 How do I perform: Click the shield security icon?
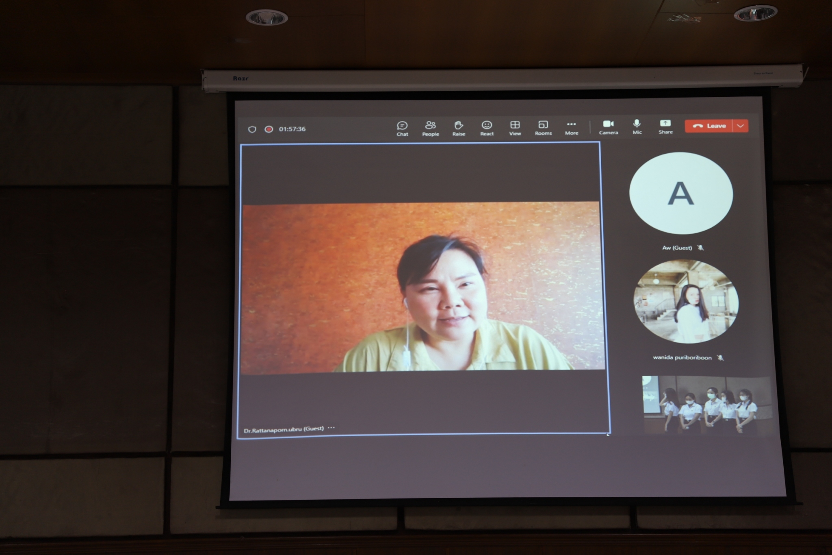click(252, 129)
